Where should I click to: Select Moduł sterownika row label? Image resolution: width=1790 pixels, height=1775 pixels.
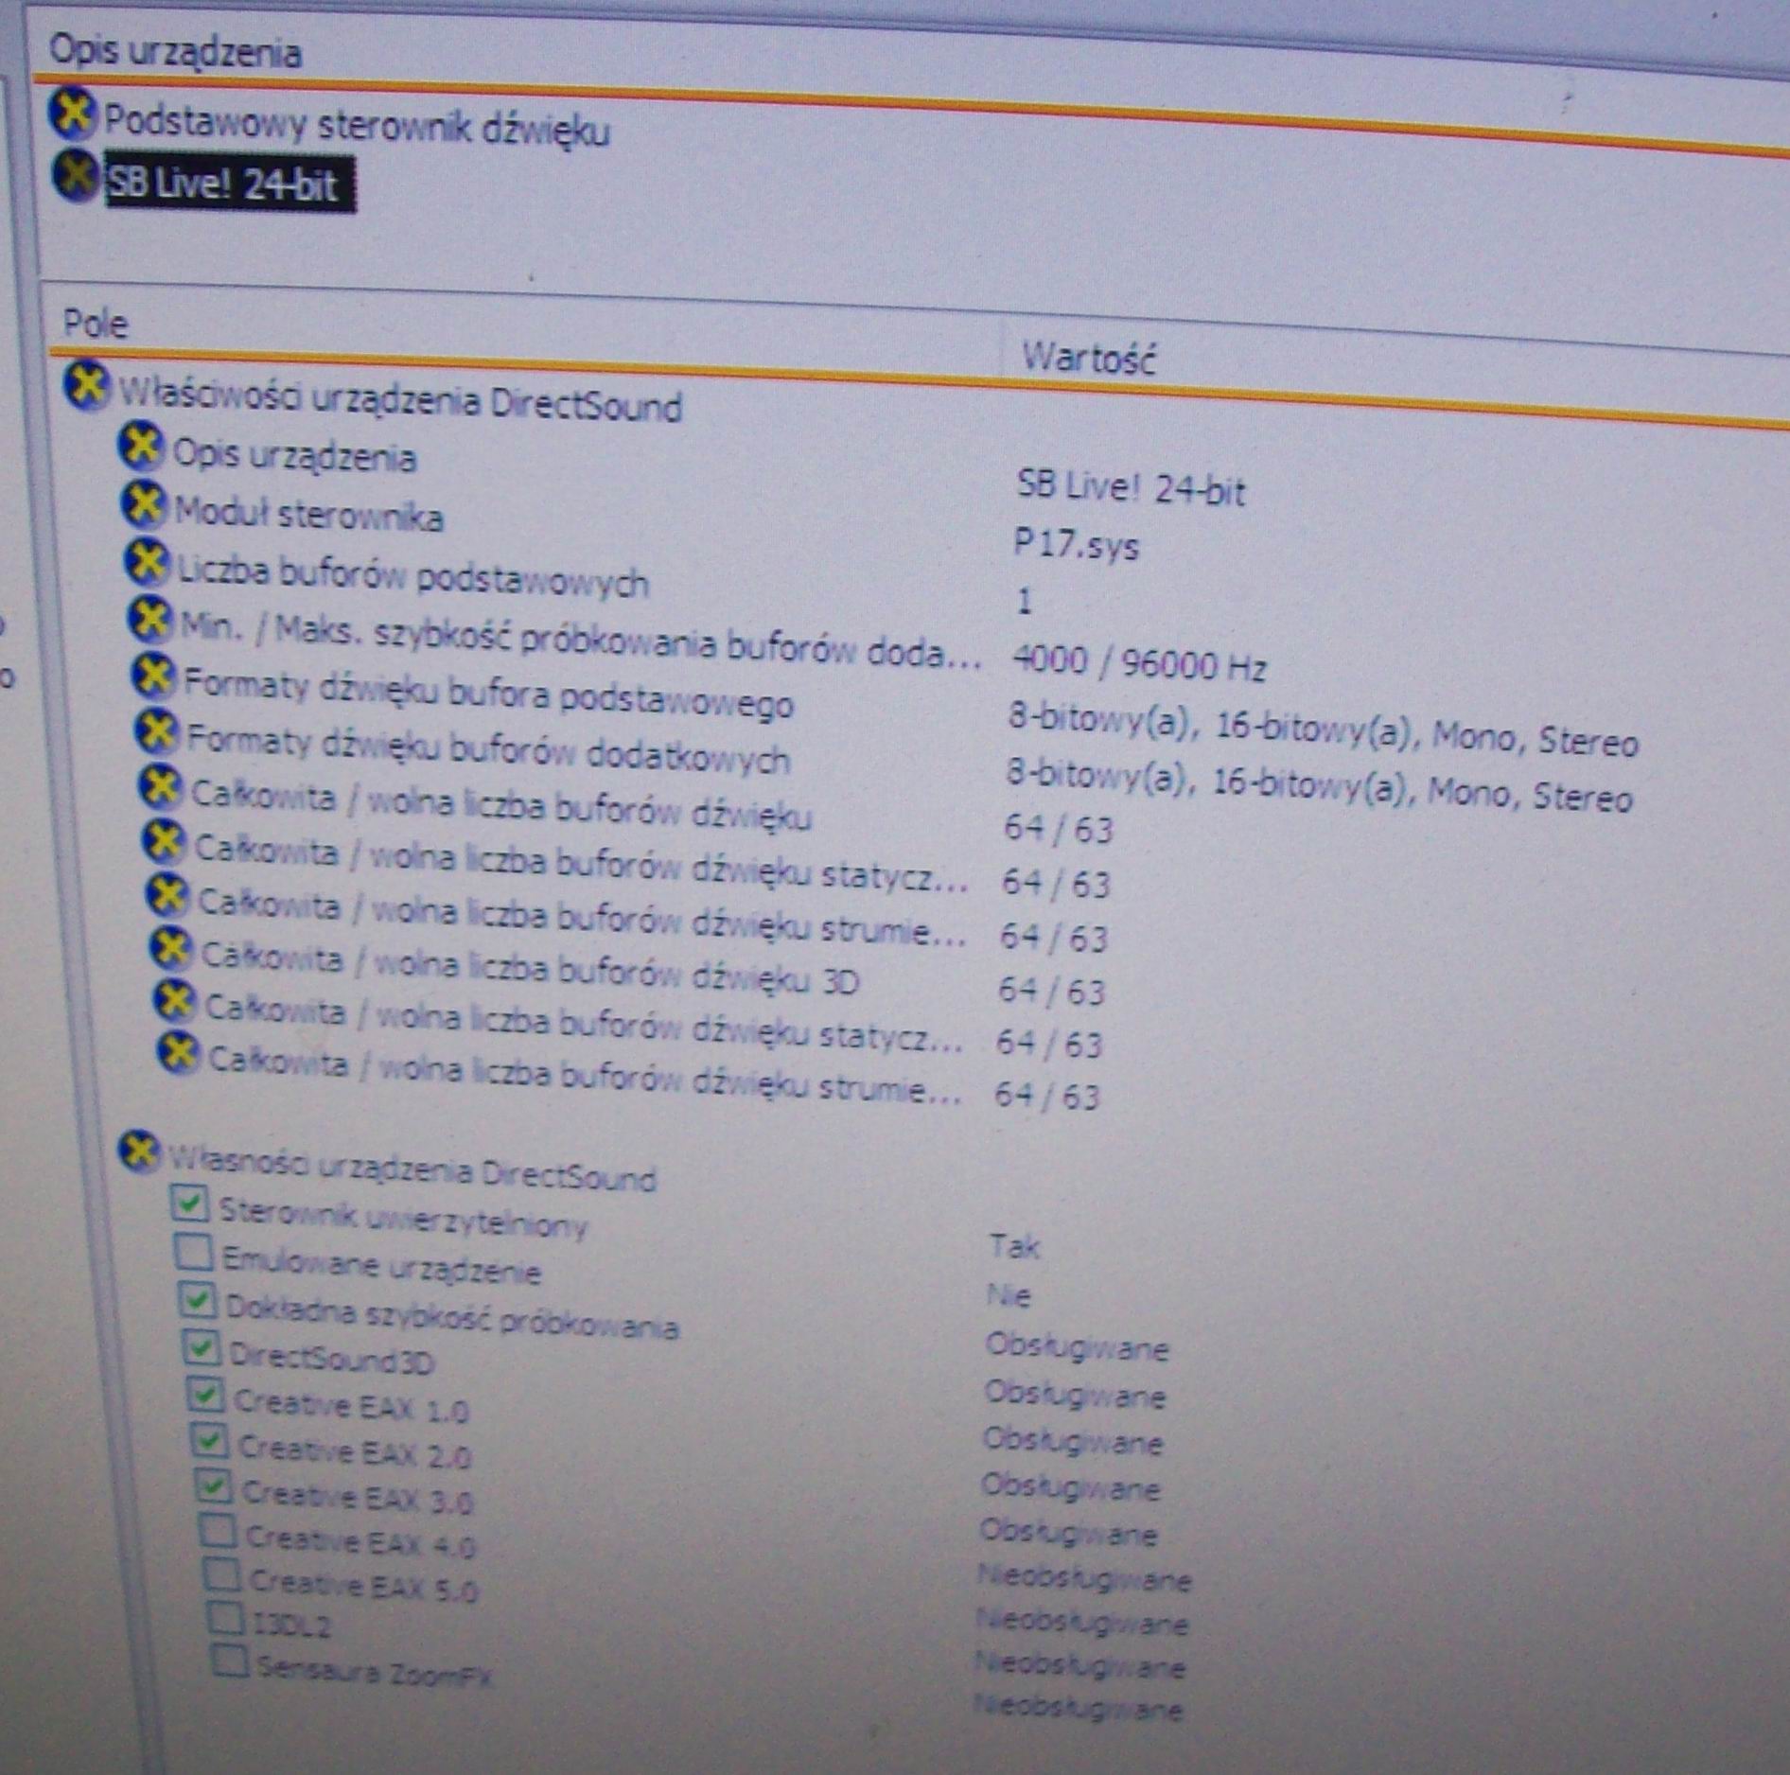(308, 514)
